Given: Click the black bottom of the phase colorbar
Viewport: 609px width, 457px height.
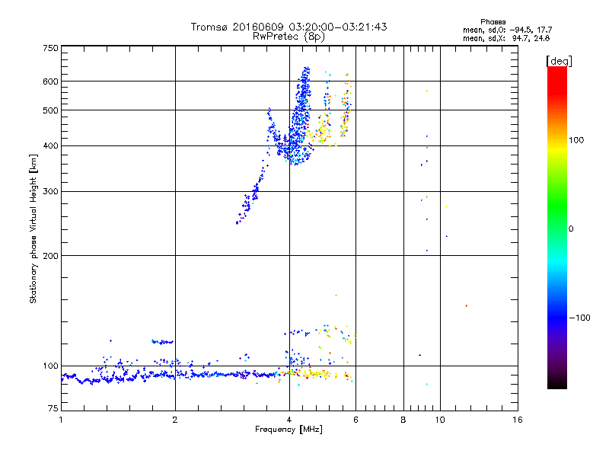Looking at the screenshot, I should pos(557,383).
